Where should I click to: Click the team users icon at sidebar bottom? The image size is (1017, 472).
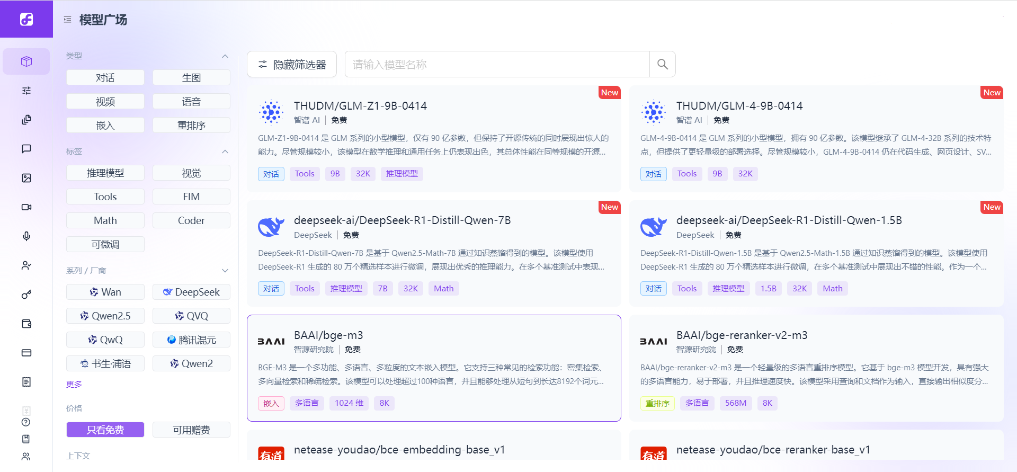click(26, 456)
